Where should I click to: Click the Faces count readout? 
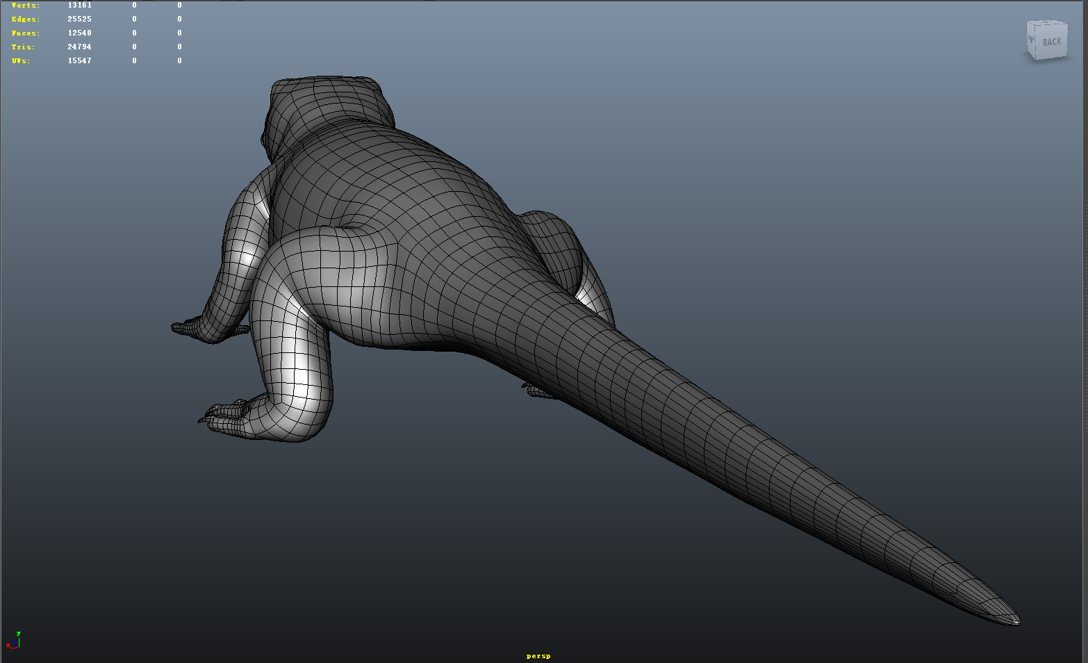click(x=79, y=33)
